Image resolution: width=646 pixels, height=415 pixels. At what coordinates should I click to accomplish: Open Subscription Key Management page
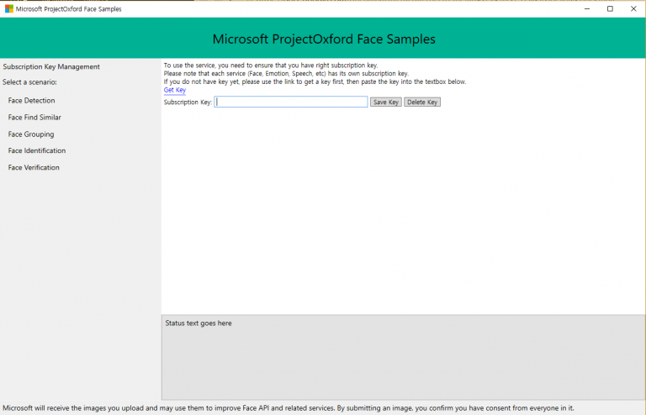pyautogui.click(x=51, y=66)
